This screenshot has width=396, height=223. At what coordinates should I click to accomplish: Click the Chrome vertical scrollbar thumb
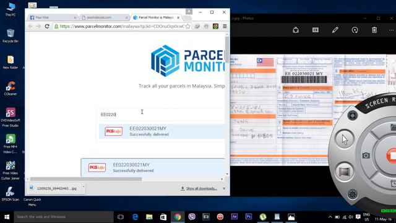227,50
